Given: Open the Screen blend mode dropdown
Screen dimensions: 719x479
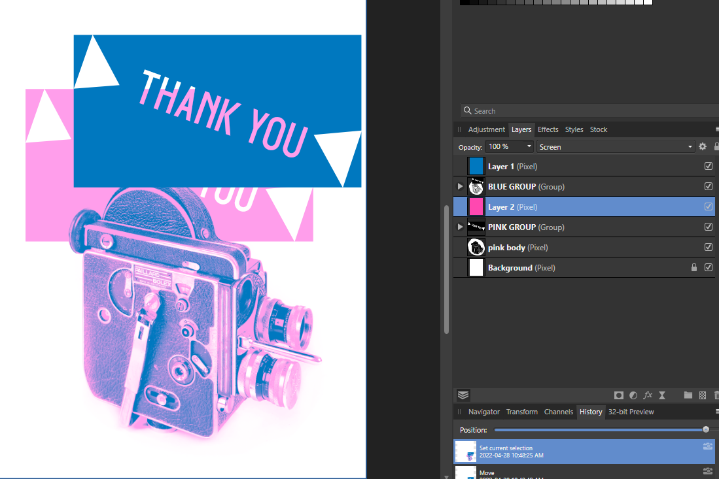Looking at the screenshot, I should (616, 146).
